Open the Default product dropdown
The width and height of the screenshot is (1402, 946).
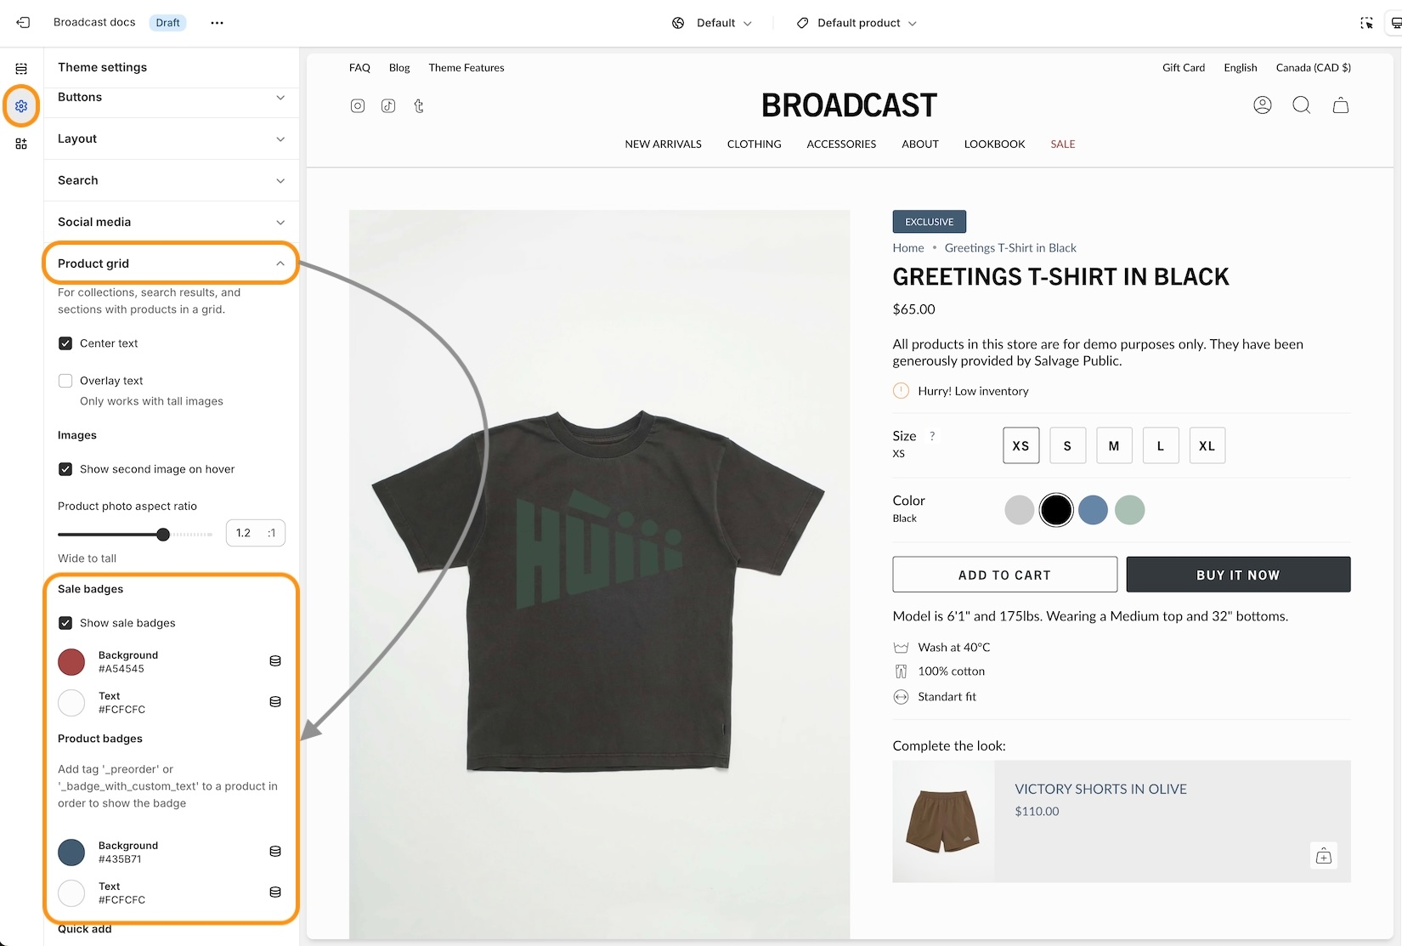pyautogui.click(x=857, y=23)
